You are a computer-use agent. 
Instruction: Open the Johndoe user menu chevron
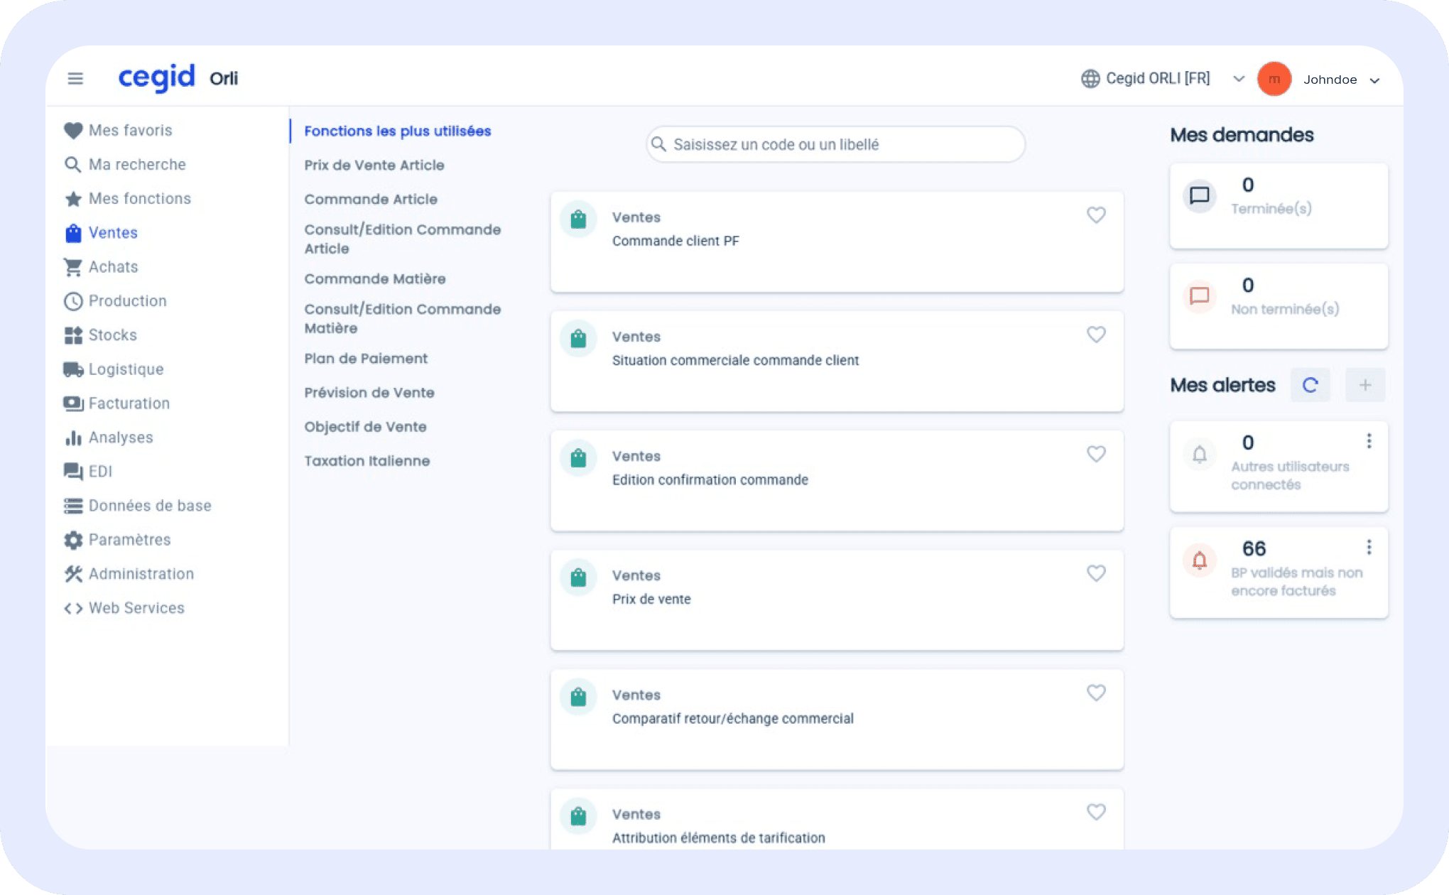point(1374,80)
